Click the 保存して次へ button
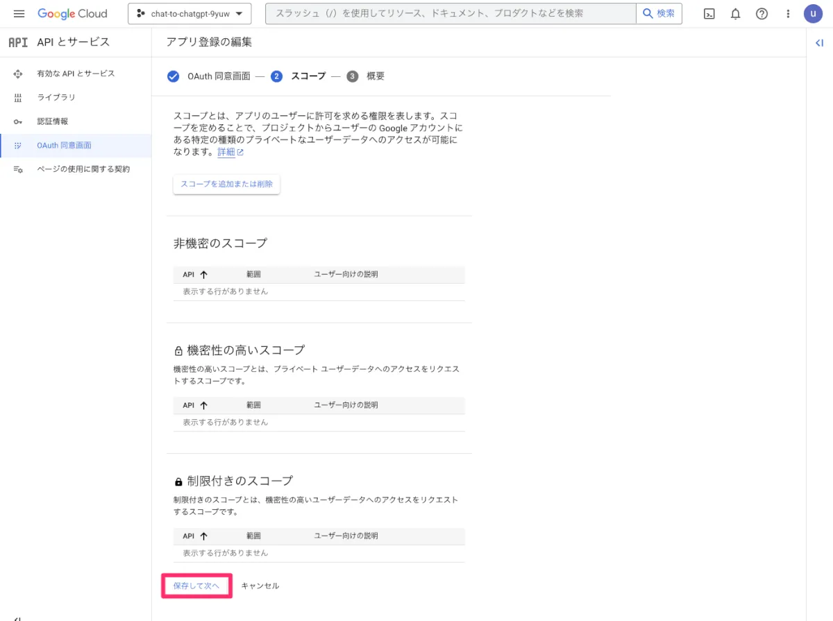The image size is (833, 621). click(x=196, y=586)
